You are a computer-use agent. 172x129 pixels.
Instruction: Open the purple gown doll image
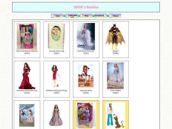[x=56, y=115]
